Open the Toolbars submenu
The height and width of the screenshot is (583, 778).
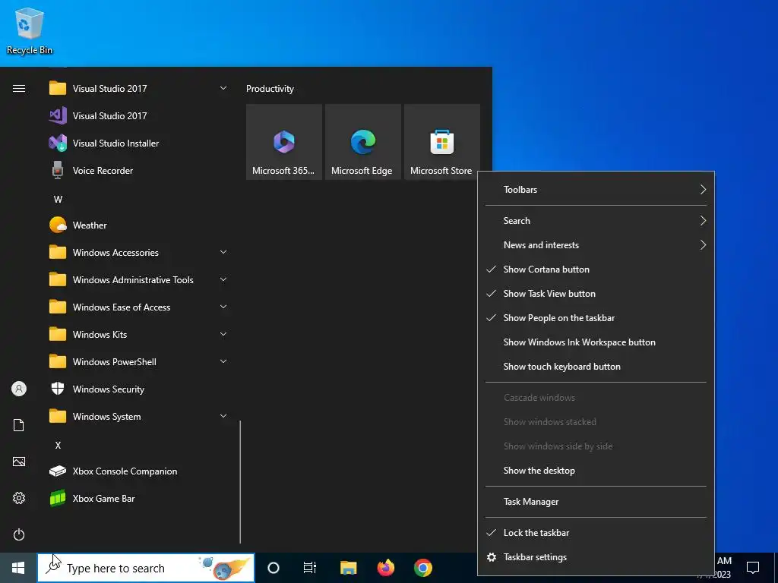[596, 189]
